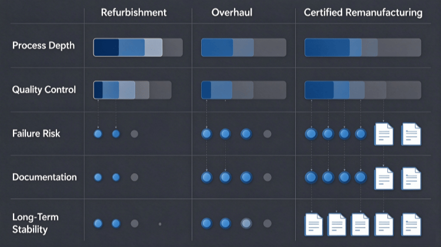Click pale highlighted dot in Overhaul Long-Term Stability

click(x=246, y=224)
